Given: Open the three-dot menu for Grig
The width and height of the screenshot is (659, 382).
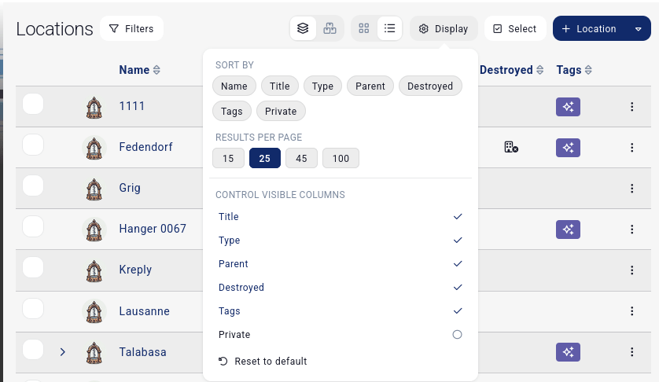Looking at the screenshot, I should (x=631, y=189).
